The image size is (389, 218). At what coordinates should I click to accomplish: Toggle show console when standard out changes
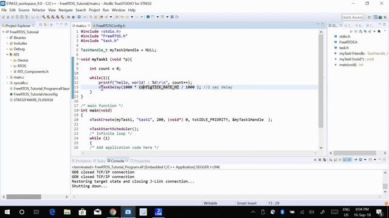tap(345, 160)
